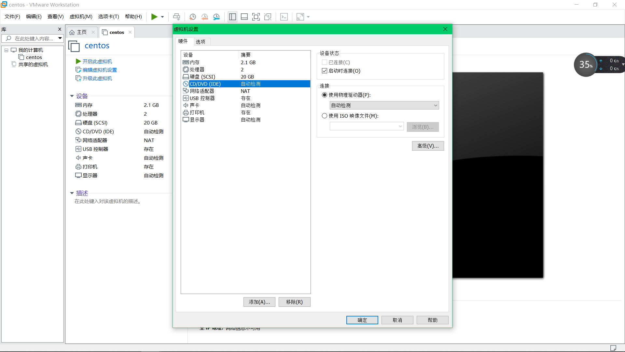Click the 编辑虚拟机设置 link
The height and width of the screenshot is (352, 625).
(100, 70)
